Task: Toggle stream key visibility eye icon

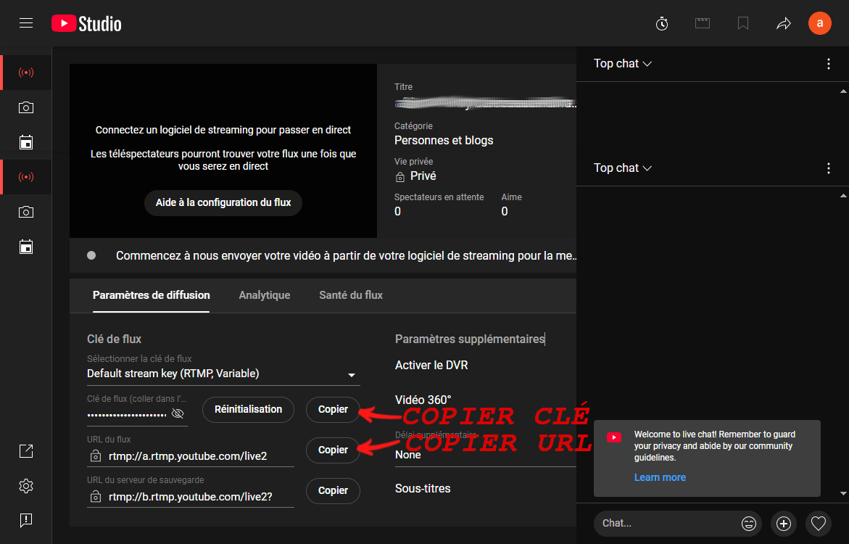Action: tap(178, 414)
